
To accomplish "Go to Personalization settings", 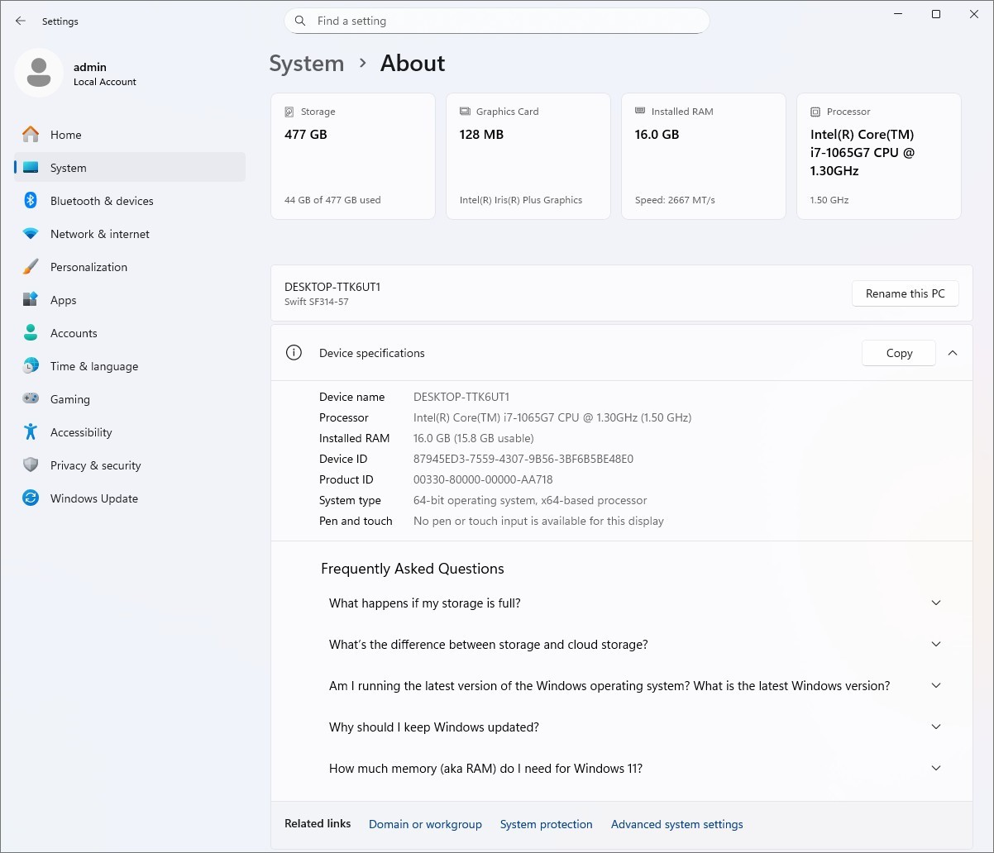I will [131, 267].
